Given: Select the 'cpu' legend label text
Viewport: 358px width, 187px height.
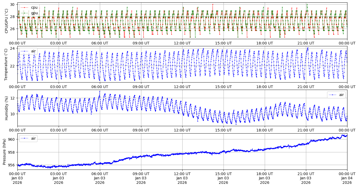Looking at the screenshot, I should point(34,8).
